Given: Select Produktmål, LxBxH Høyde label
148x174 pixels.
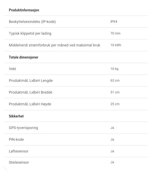Looking at the screenshot, I should [x=30, y=104].
